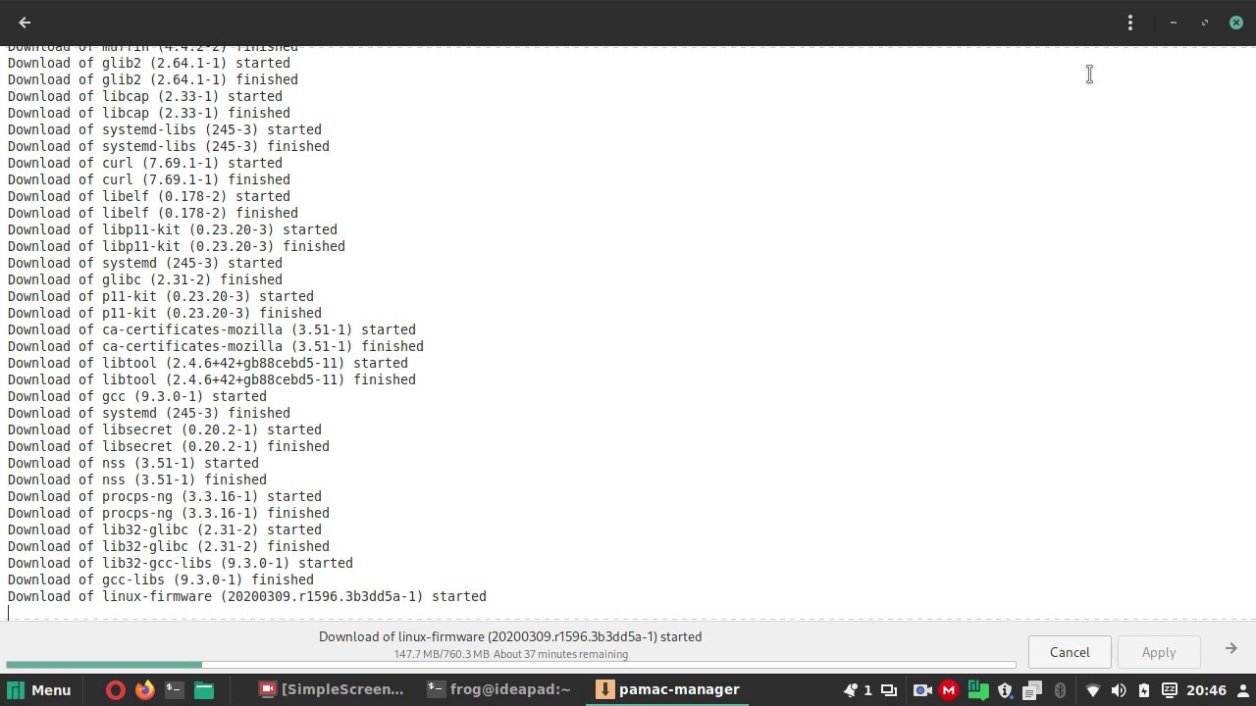Launch Opera from the panel
This screenshot has height=706, width=1256.
116,689
